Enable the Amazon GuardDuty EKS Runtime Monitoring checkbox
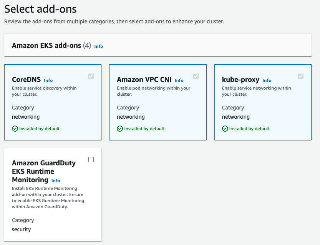320x245 pixels. (x=91, y=160)
